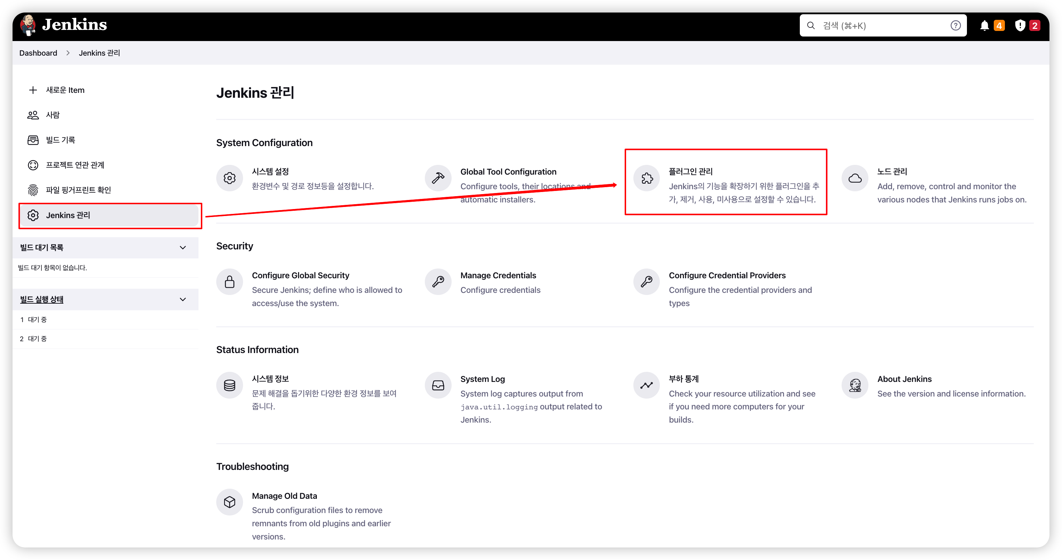Click the padlock Configure Global Security icon
Image resolution: width=1062 pixels, height=560 pixels.
coord(229,282)
